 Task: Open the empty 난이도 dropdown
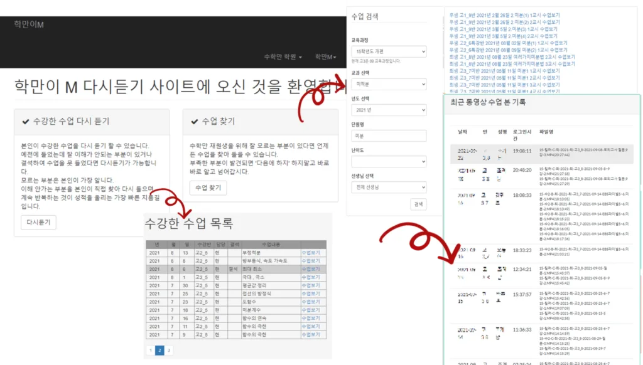pos(389,161)
